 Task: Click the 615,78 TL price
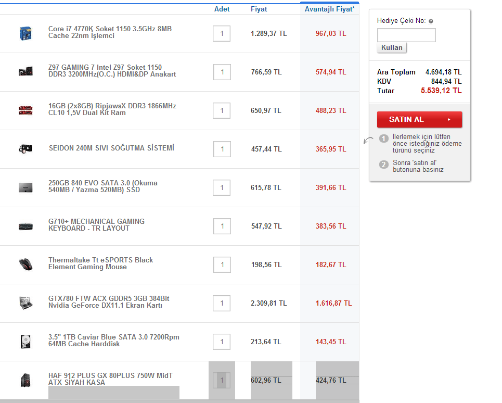click(x=266, y=188)
